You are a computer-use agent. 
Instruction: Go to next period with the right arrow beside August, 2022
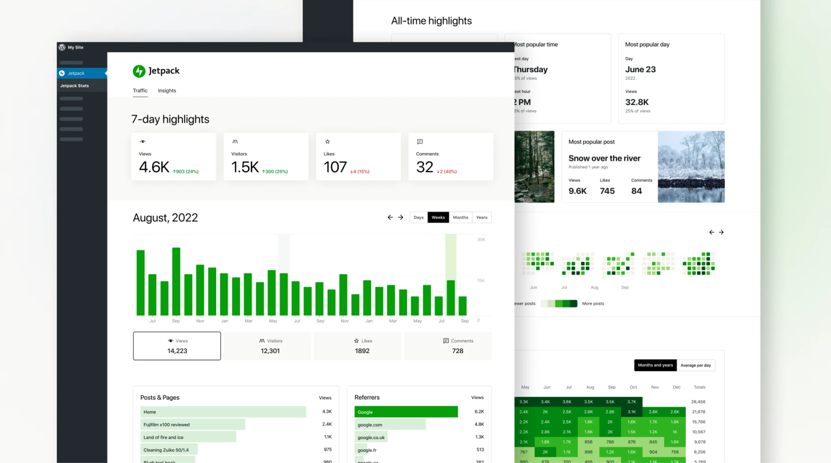point(401,217)
